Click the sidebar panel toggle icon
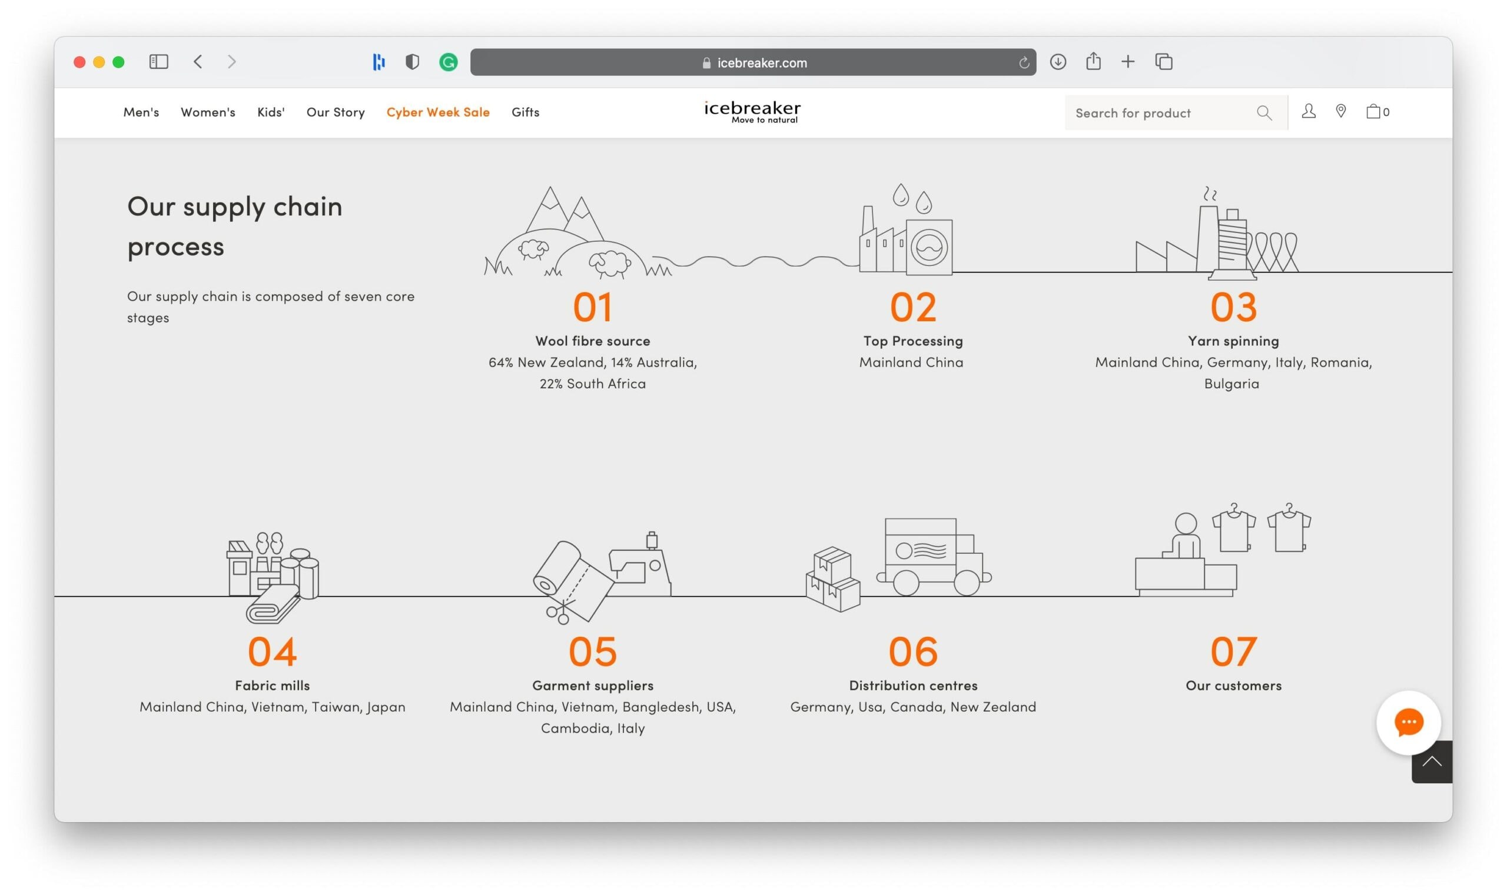The height and width of the screenshot is (894, 1507). (158, 62)
